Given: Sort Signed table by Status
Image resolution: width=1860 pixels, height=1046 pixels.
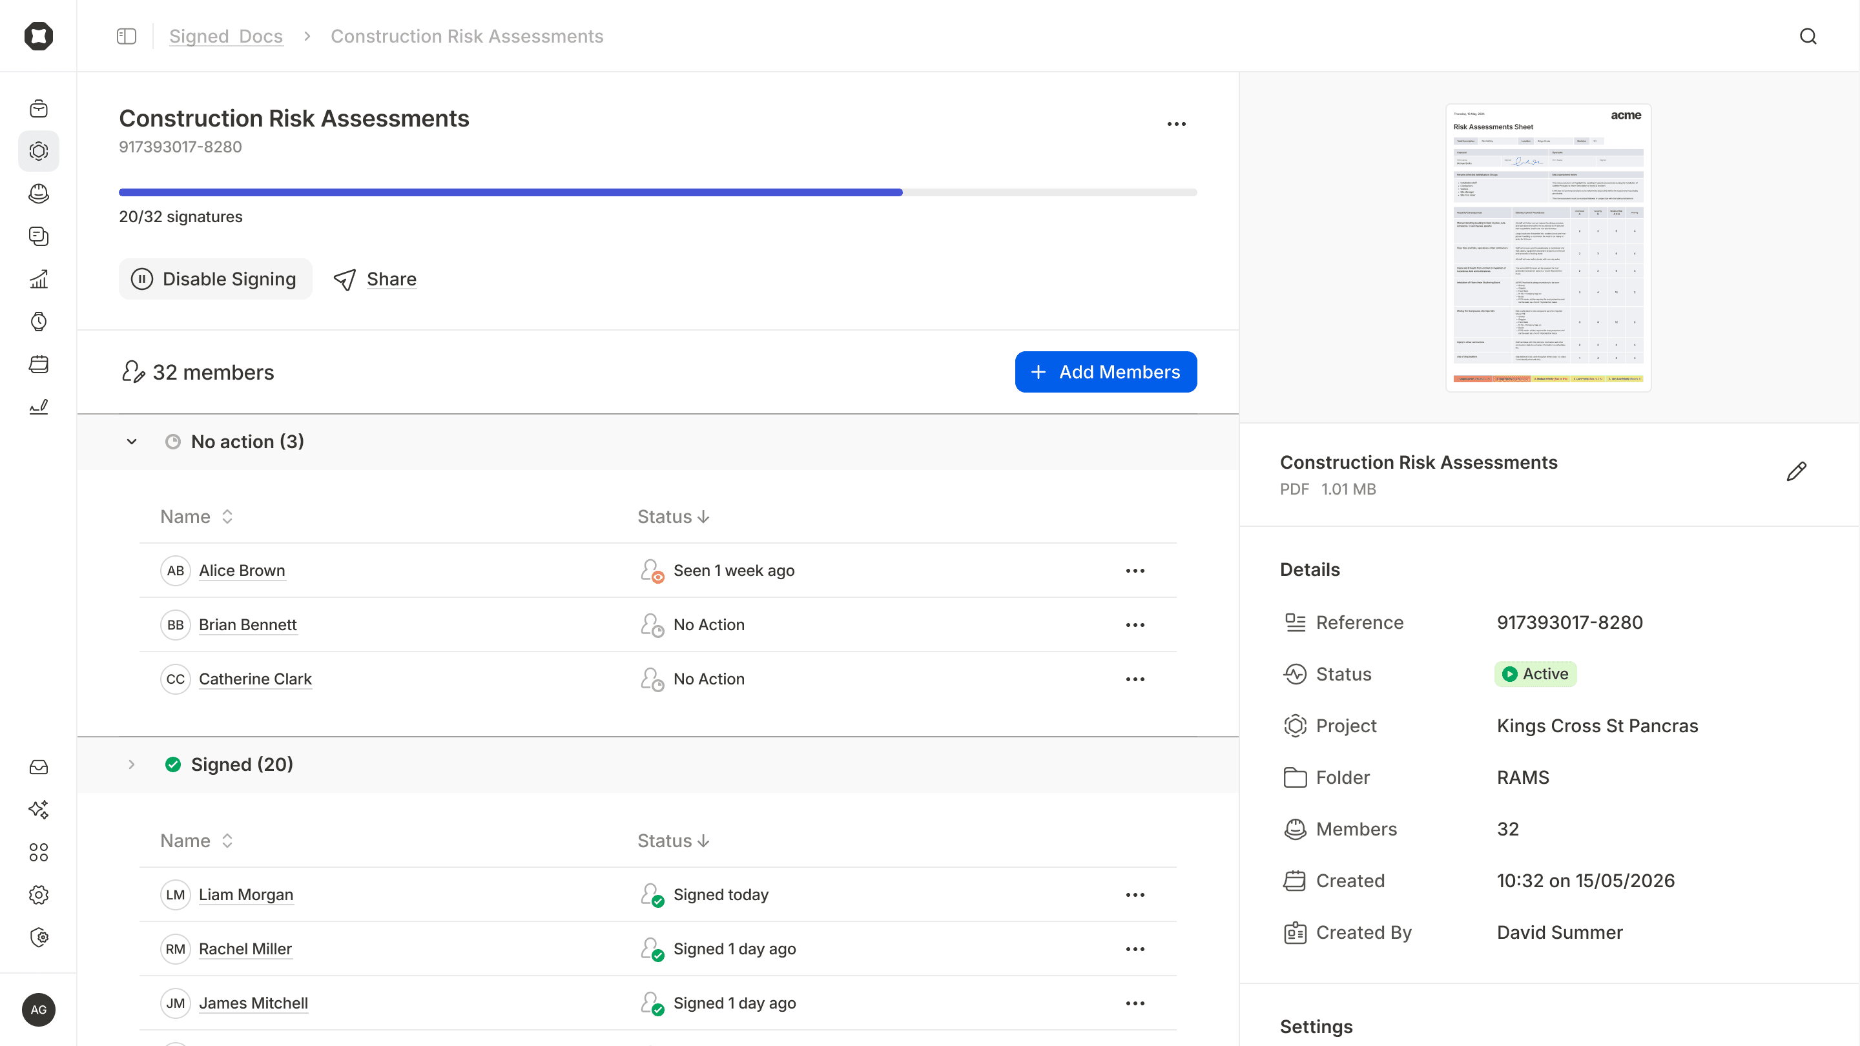Looking at the screenshot, I should click(673, 840).
